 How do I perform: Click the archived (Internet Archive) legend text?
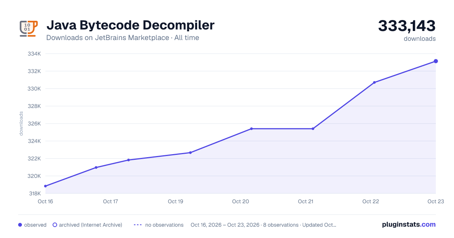90,225
